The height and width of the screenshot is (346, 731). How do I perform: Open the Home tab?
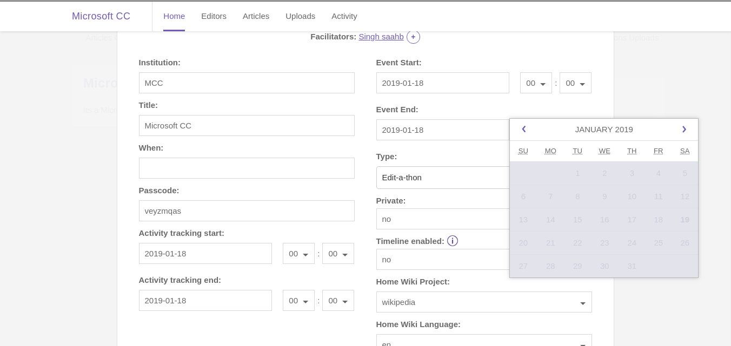(x=174, y=16)
